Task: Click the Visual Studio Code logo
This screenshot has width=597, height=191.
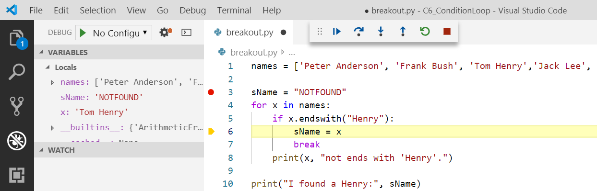Action: [x=12, y=10]
